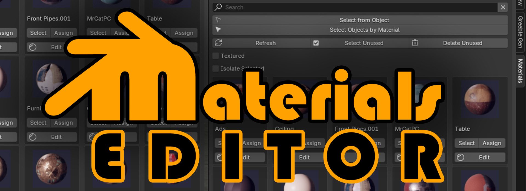This screenshot has width=526, height=191.
Task: Switch to the Materials sidebar tab
Action: tap(520, 71)
